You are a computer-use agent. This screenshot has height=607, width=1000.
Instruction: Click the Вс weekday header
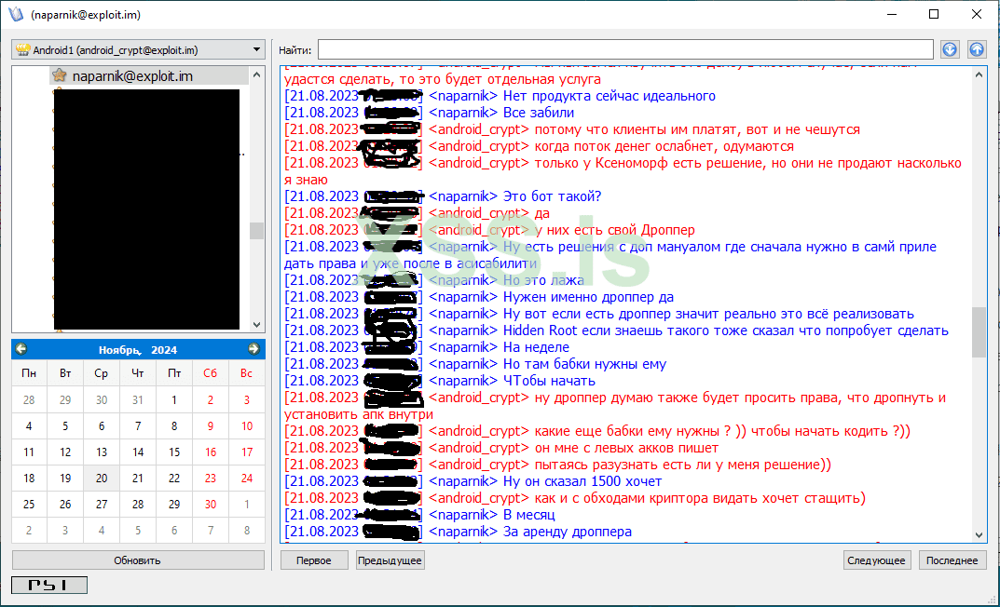click(x=247, y=373)
